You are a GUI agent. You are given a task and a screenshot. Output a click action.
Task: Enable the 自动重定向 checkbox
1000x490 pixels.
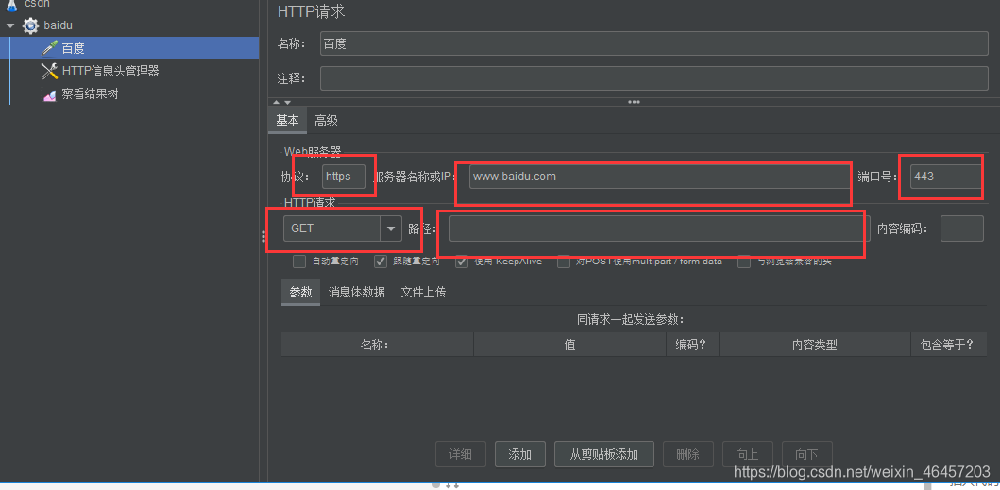299,261
